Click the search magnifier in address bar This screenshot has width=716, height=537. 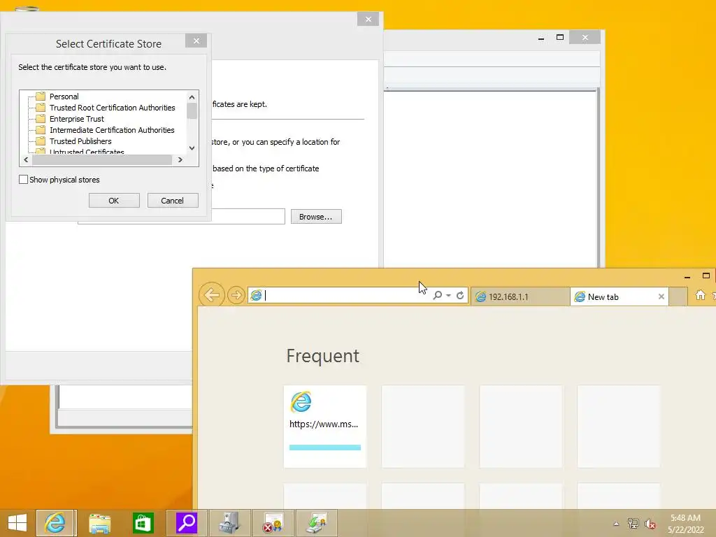437,296
